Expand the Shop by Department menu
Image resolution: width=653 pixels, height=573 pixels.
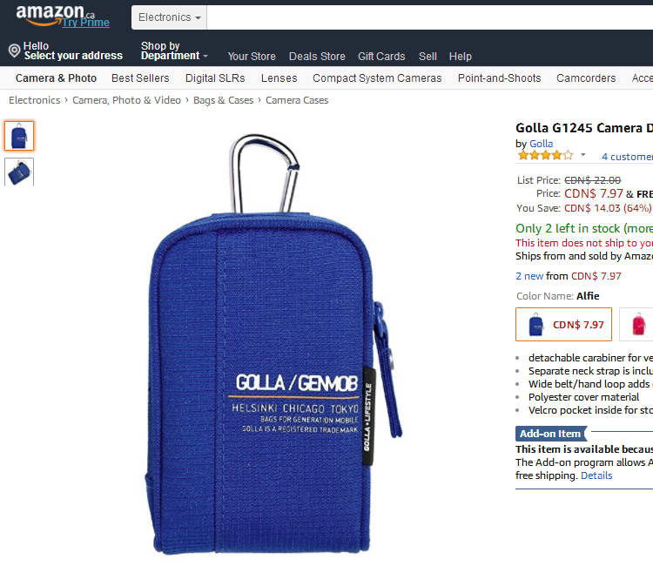pyautogui.click(x=174, y=51)
